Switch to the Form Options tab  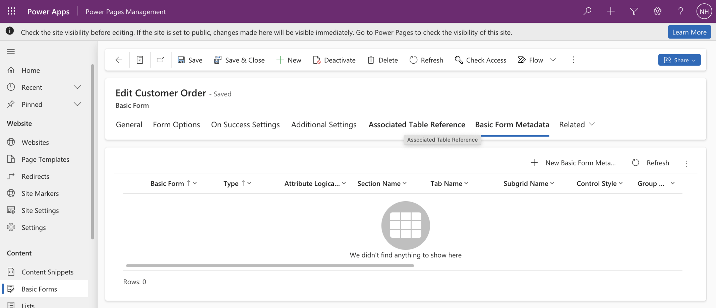(x=176, y=125)
